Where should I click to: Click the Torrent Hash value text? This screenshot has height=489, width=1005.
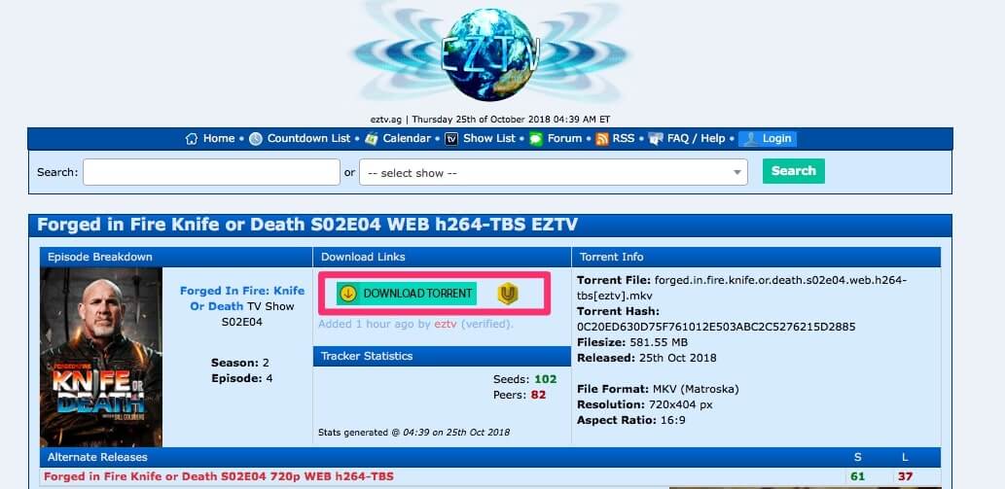coord(716,327)
